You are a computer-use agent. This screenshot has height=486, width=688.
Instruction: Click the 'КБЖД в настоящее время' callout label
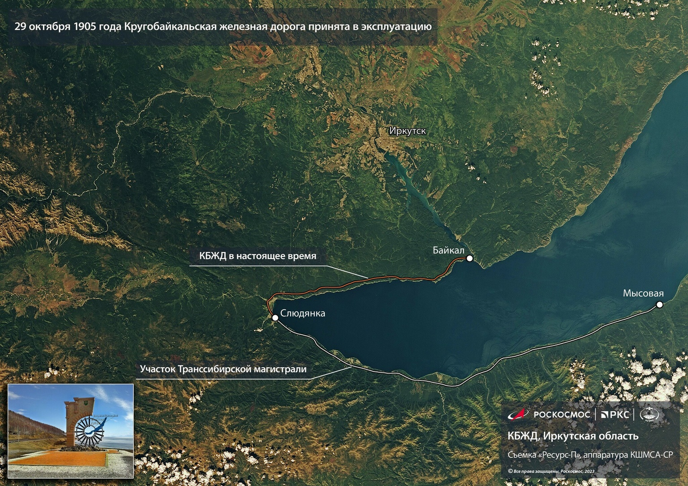coord(258,256)
